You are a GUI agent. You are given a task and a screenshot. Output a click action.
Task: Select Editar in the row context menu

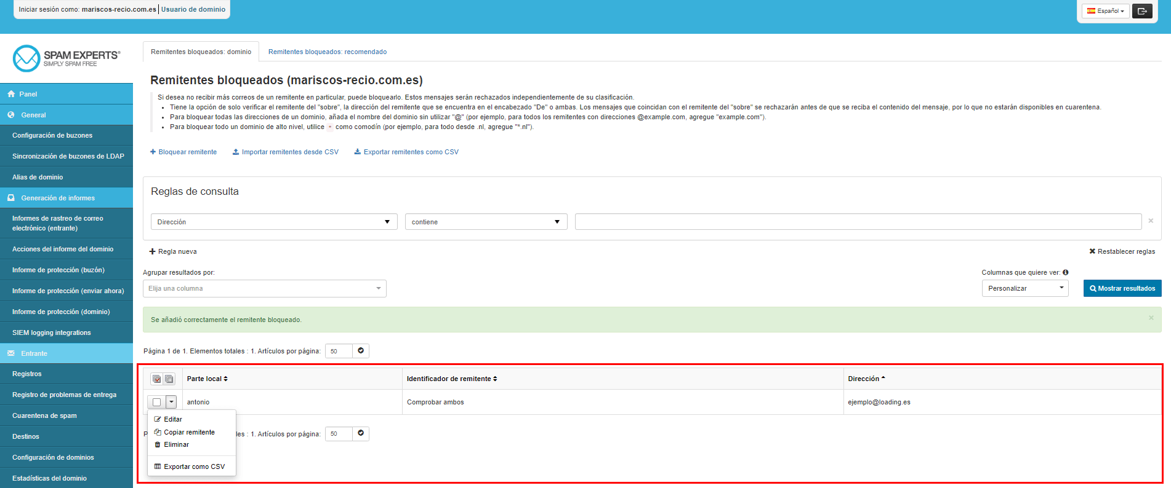coord(172,419)
